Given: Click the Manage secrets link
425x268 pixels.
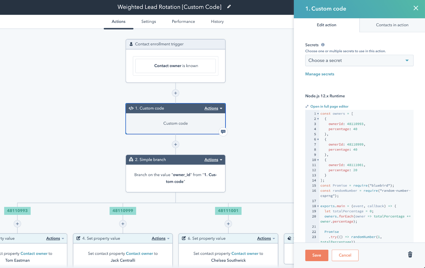Looking at the screenshot, I should pyautogui.click(x=320, y=74).
